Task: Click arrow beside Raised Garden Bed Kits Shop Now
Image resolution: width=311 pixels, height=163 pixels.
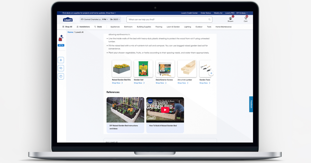Action: [x=122, y=83]
